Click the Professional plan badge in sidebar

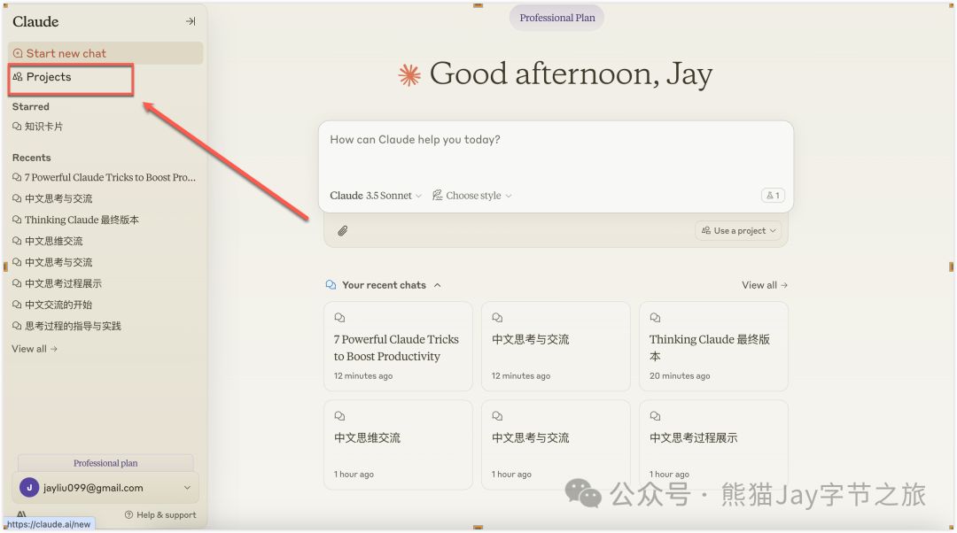point(105,463)
